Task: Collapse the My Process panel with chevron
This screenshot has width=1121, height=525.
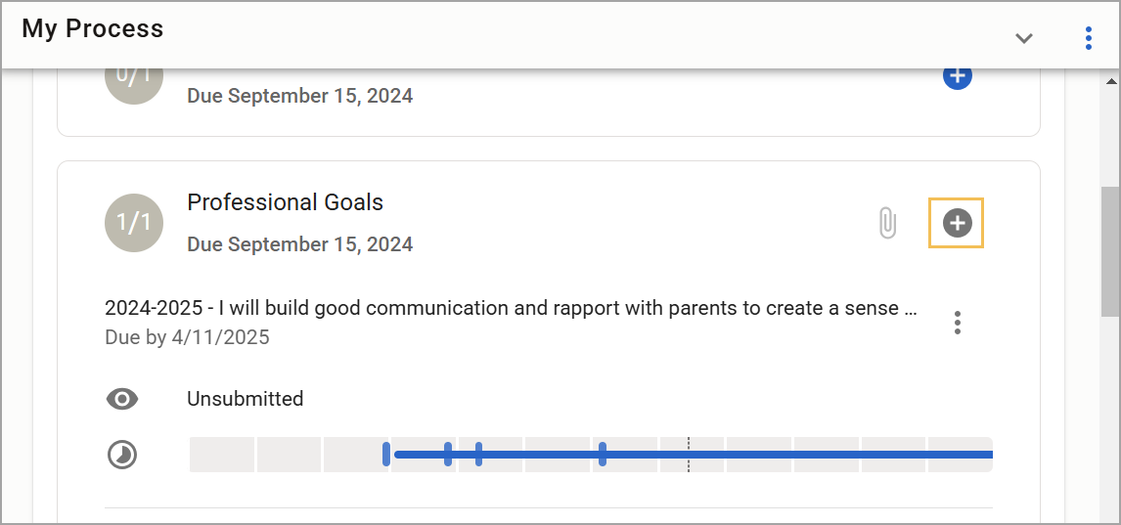Action: pyautogui.click(x=1024, y=38)
